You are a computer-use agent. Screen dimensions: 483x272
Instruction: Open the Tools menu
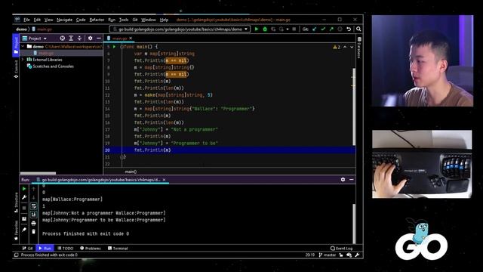(124, 20)
